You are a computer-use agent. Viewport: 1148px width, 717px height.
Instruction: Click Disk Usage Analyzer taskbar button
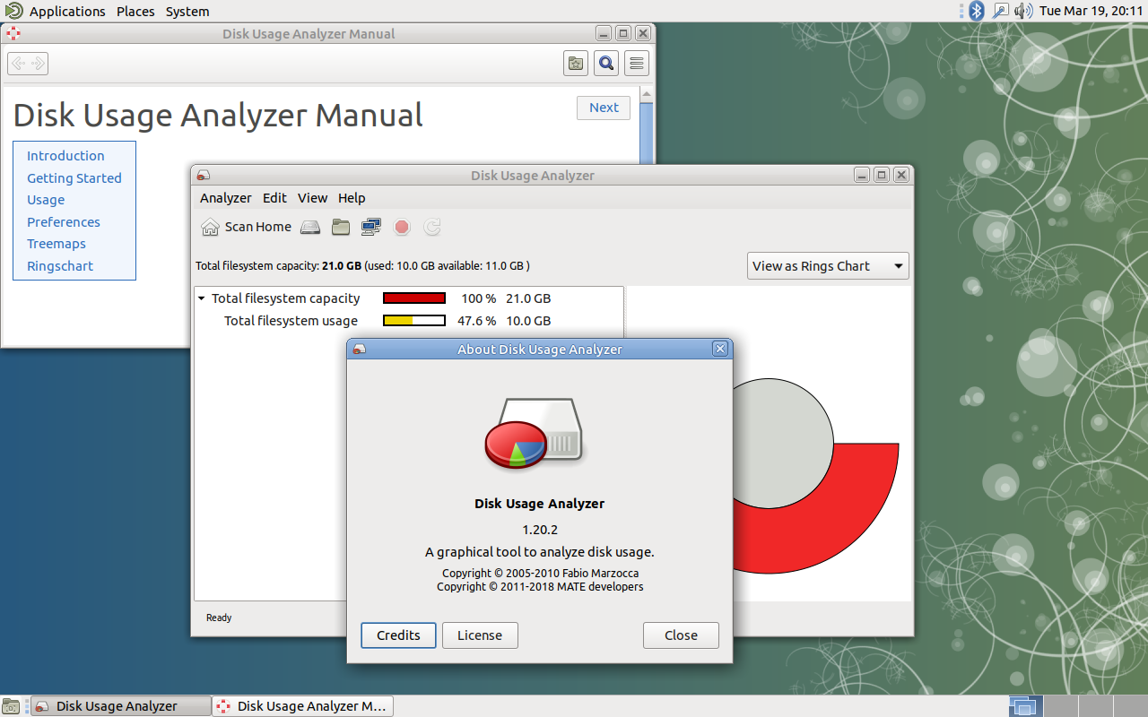click(121, 706)
